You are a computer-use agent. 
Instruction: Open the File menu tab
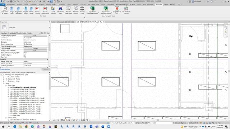[x=3, y=5]
